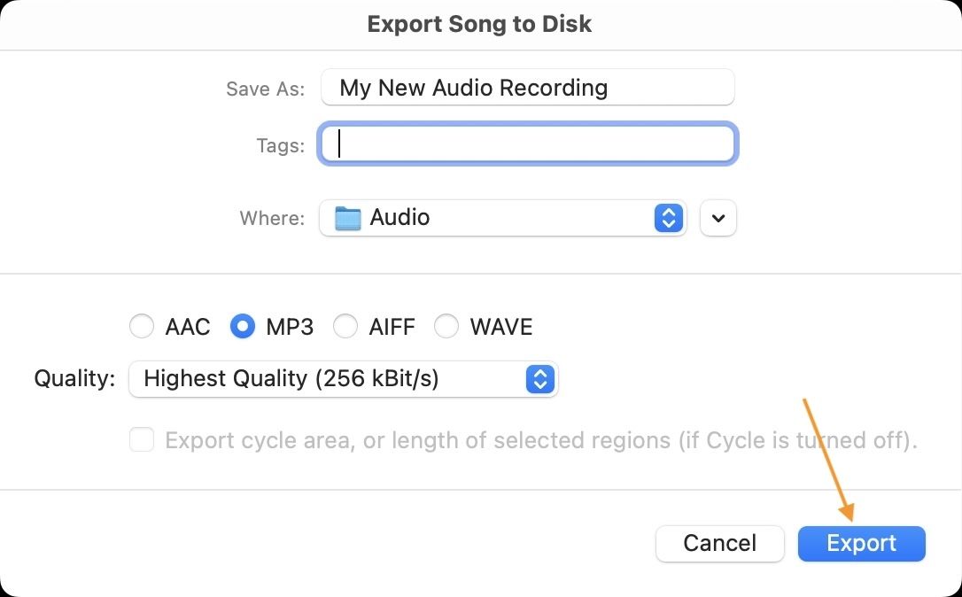Click the blue Export button
Image resolution: width=962 pixels, height=597 pixels.
861,543
